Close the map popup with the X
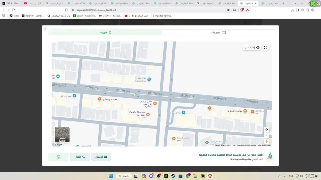321x180 pixels. 45,29
